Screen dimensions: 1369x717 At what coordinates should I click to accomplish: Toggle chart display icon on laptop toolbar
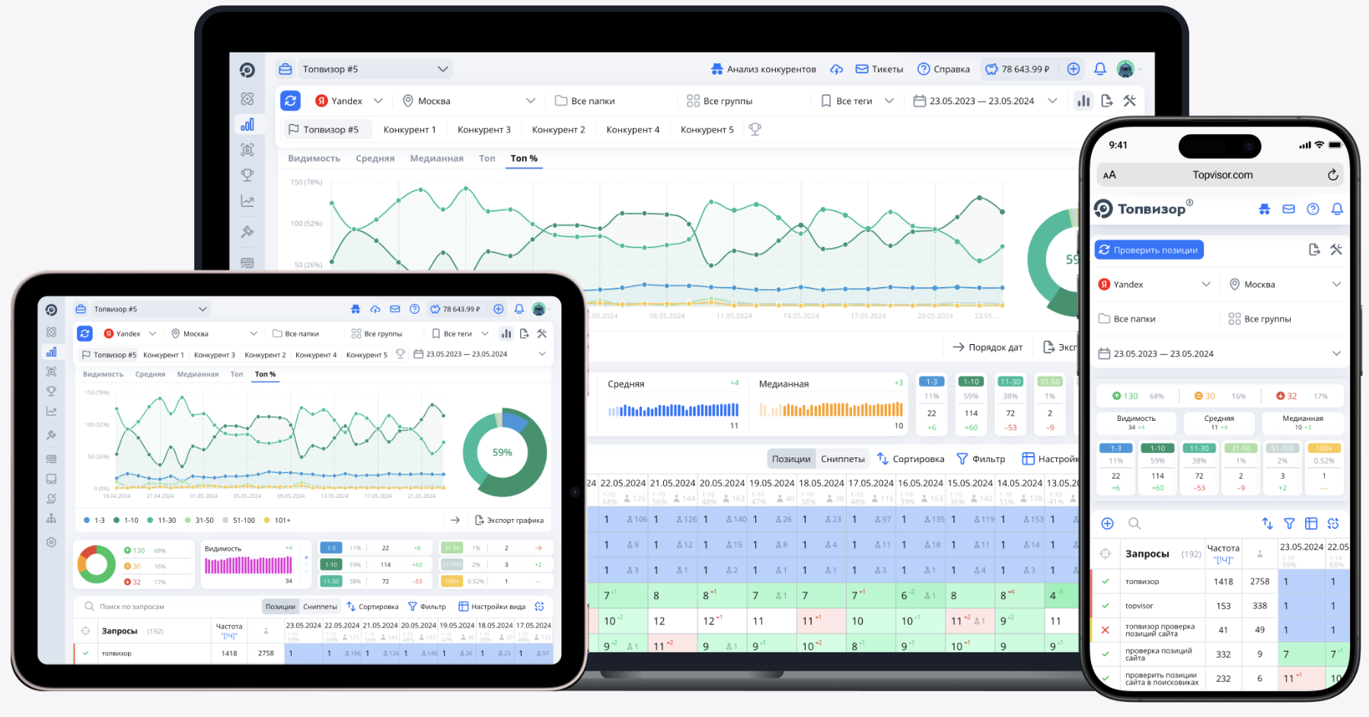click(1083, 100)
